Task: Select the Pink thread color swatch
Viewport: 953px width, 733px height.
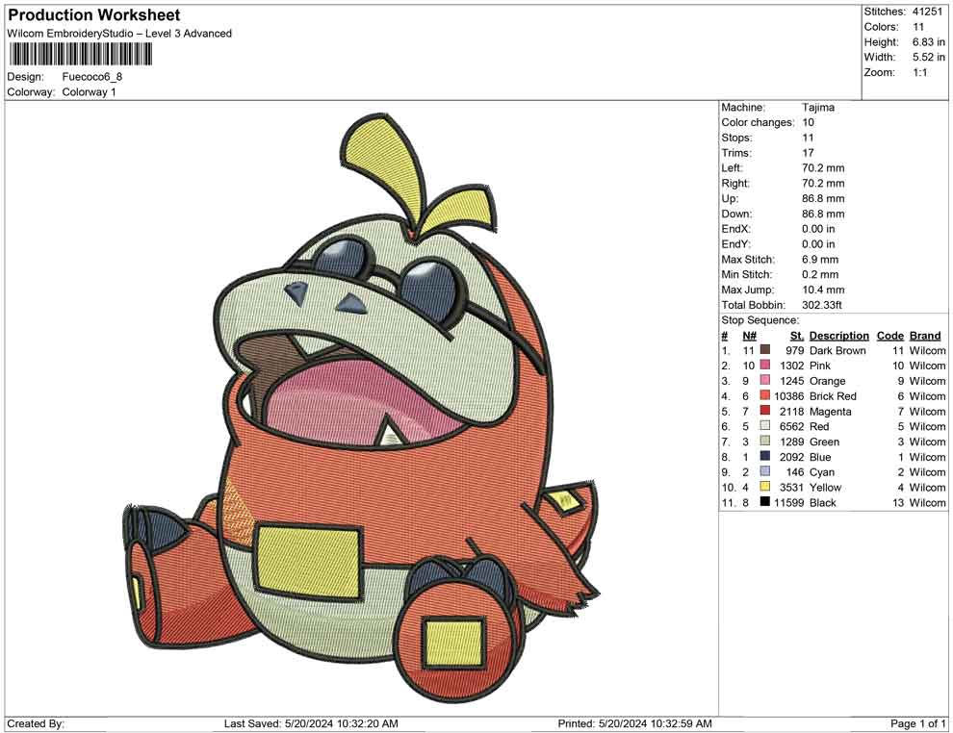Action: [765, 365]
